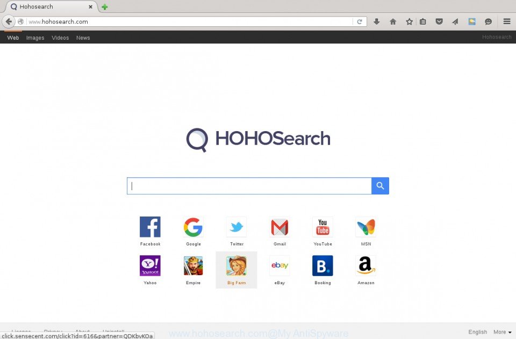Close the Hohosearch browser tab
516x339 pixels.
[x=90, y=6]
